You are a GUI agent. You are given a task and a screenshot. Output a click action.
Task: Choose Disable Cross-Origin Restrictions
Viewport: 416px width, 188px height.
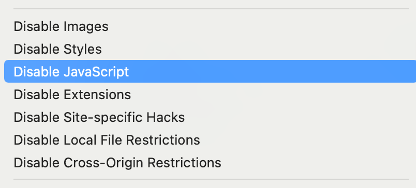point(210,163)
